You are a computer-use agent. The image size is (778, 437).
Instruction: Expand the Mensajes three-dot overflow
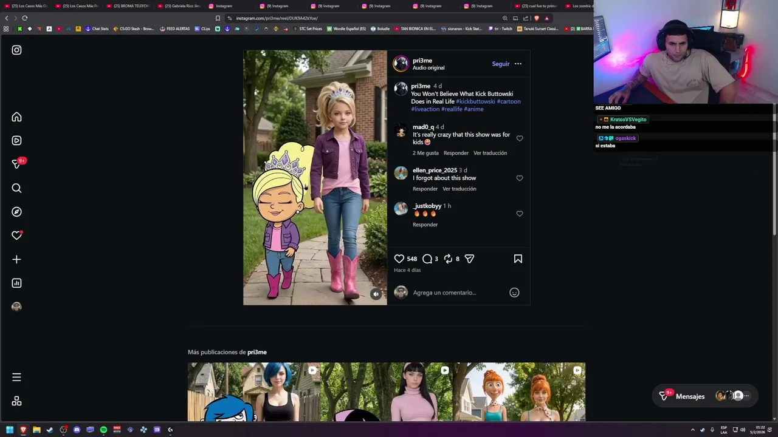point(746,396)
